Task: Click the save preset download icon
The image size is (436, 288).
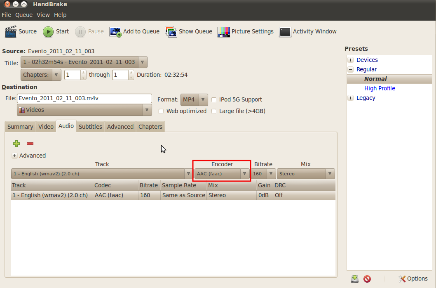Action: [x=355, y=279]
